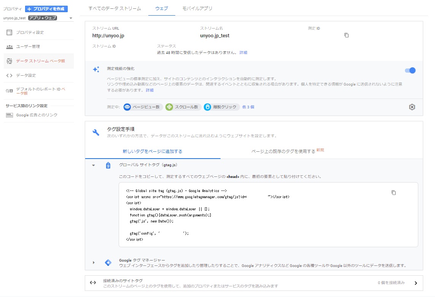The width and height of the screenshot is (435, 297).
Task: Click the 接続済みのサイトタグ row title
Action: pos(123,281)
